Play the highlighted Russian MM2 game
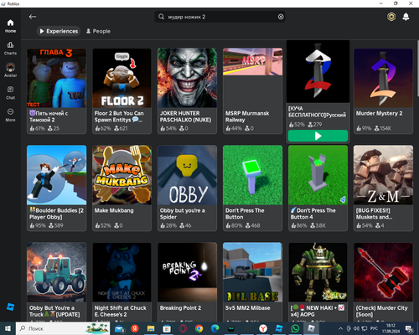This screenshot has height=335, width=419. [318, 136]
